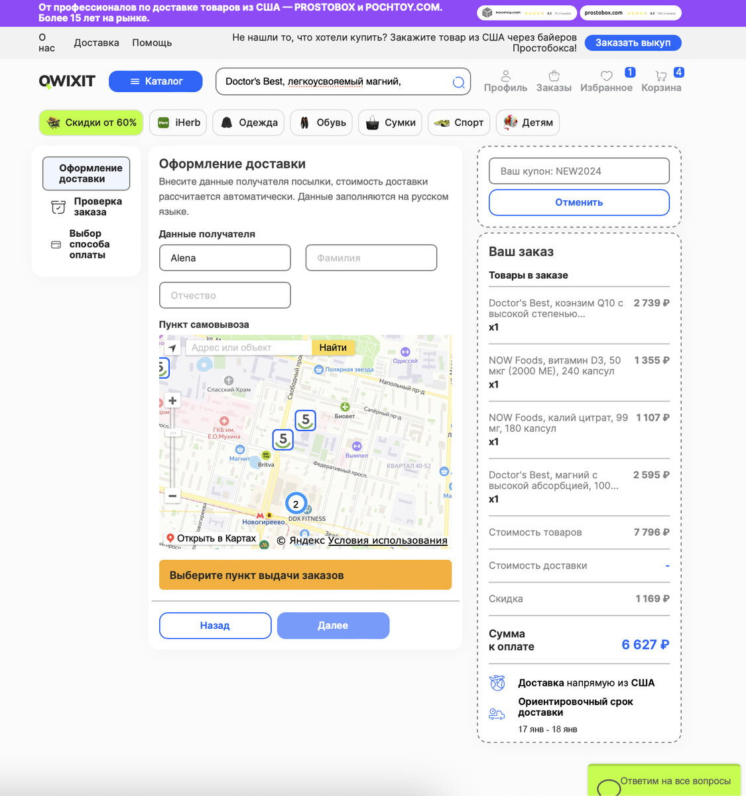Click the Далее button
The height and width of the screenshot is (796, 746).
[x=333, y=626]
